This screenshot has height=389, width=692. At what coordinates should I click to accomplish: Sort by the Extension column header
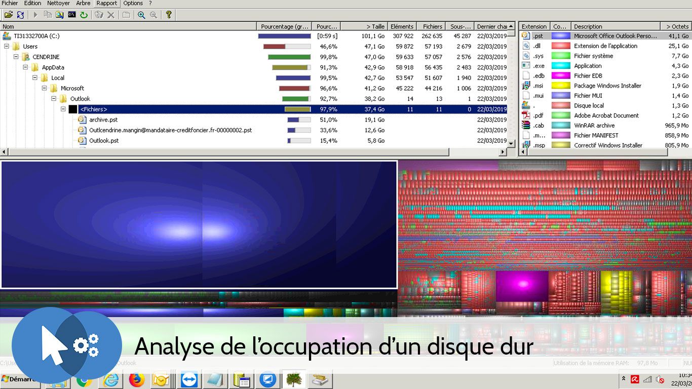[x=534, y=26]
